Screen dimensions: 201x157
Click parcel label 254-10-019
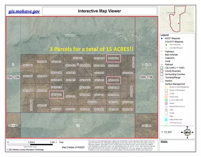point(71,109)
